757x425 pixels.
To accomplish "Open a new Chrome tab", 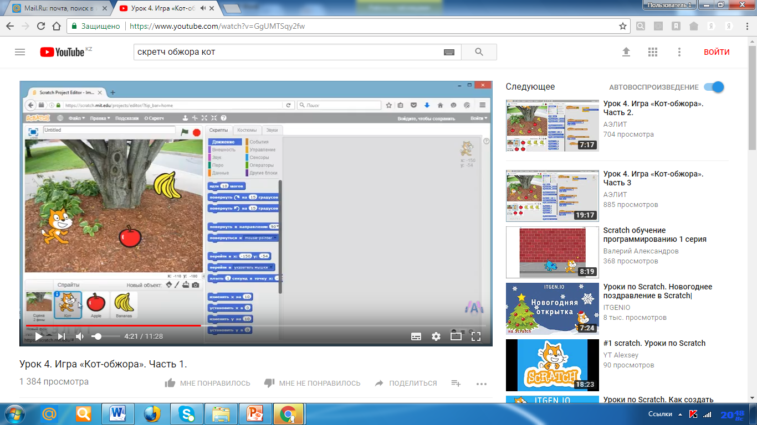I will [x=231, y=8].
